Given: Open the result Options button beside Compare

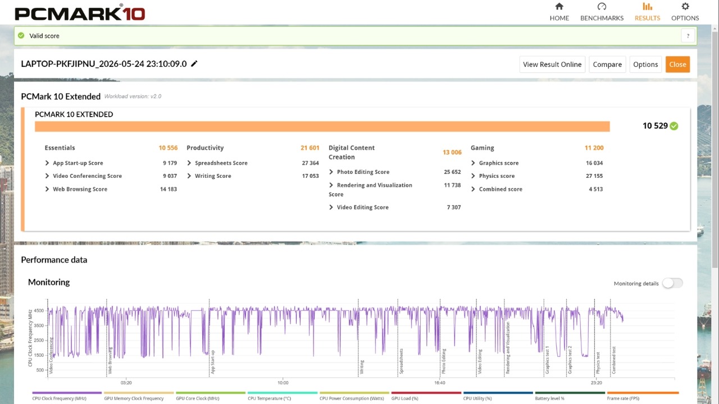Looking at the screenshot, I should 645,65.
